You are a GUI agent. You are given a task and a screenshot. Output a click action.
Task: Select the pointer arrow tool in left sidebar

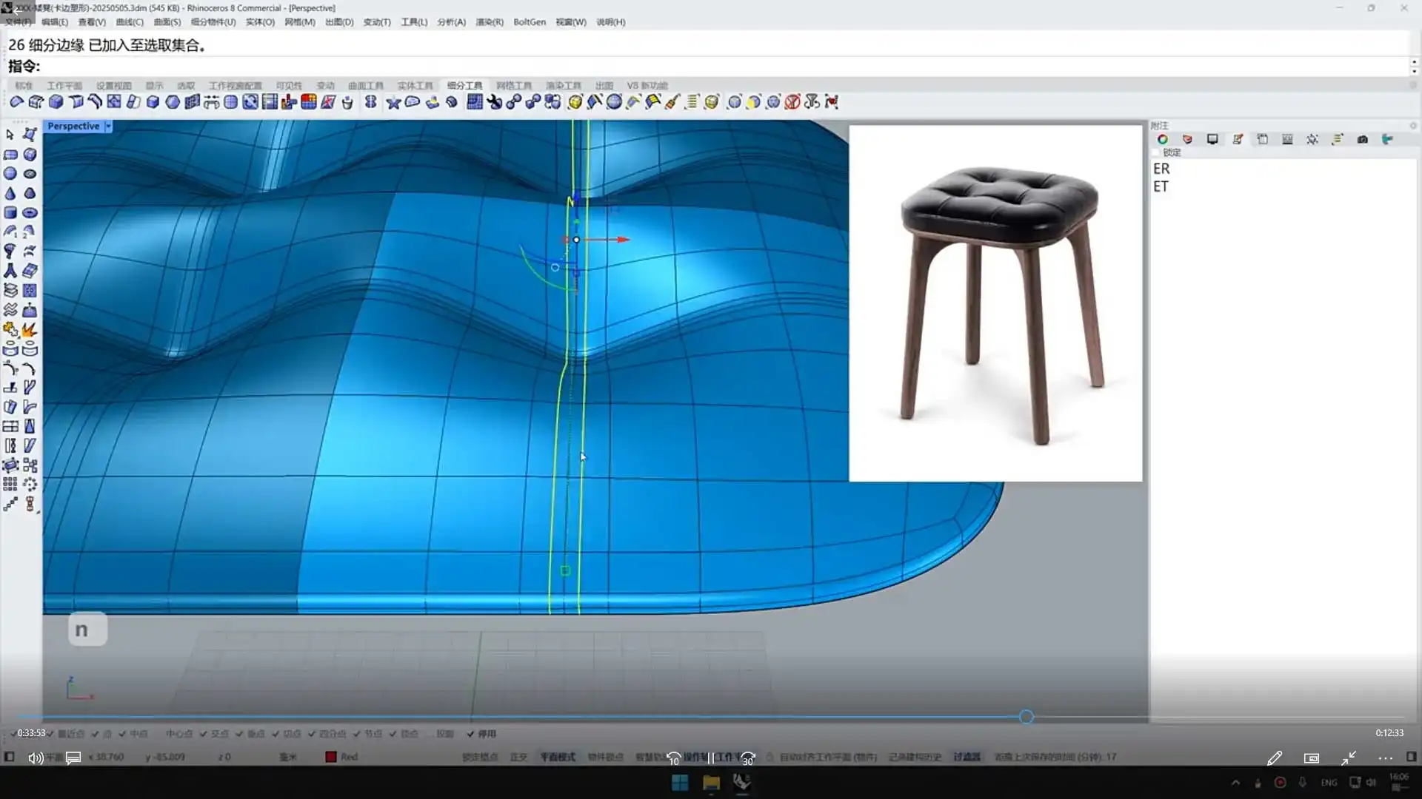point(10,135)
